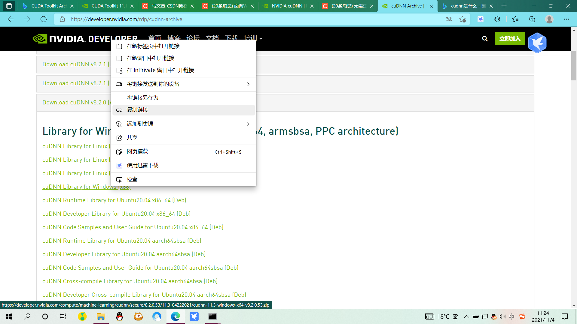Click the NVIDIA site search magnifier icon
This screenshot has height=324, width=577.
tap(485, 39)
